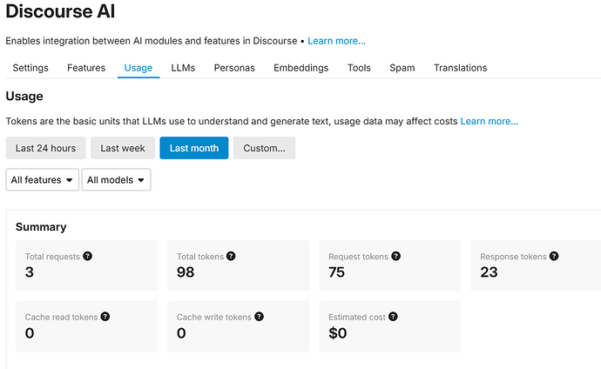This screenshot has width=601, height=369.
Task: Click the Request tokens question mark icon
Action: click(x=396, y=256)
